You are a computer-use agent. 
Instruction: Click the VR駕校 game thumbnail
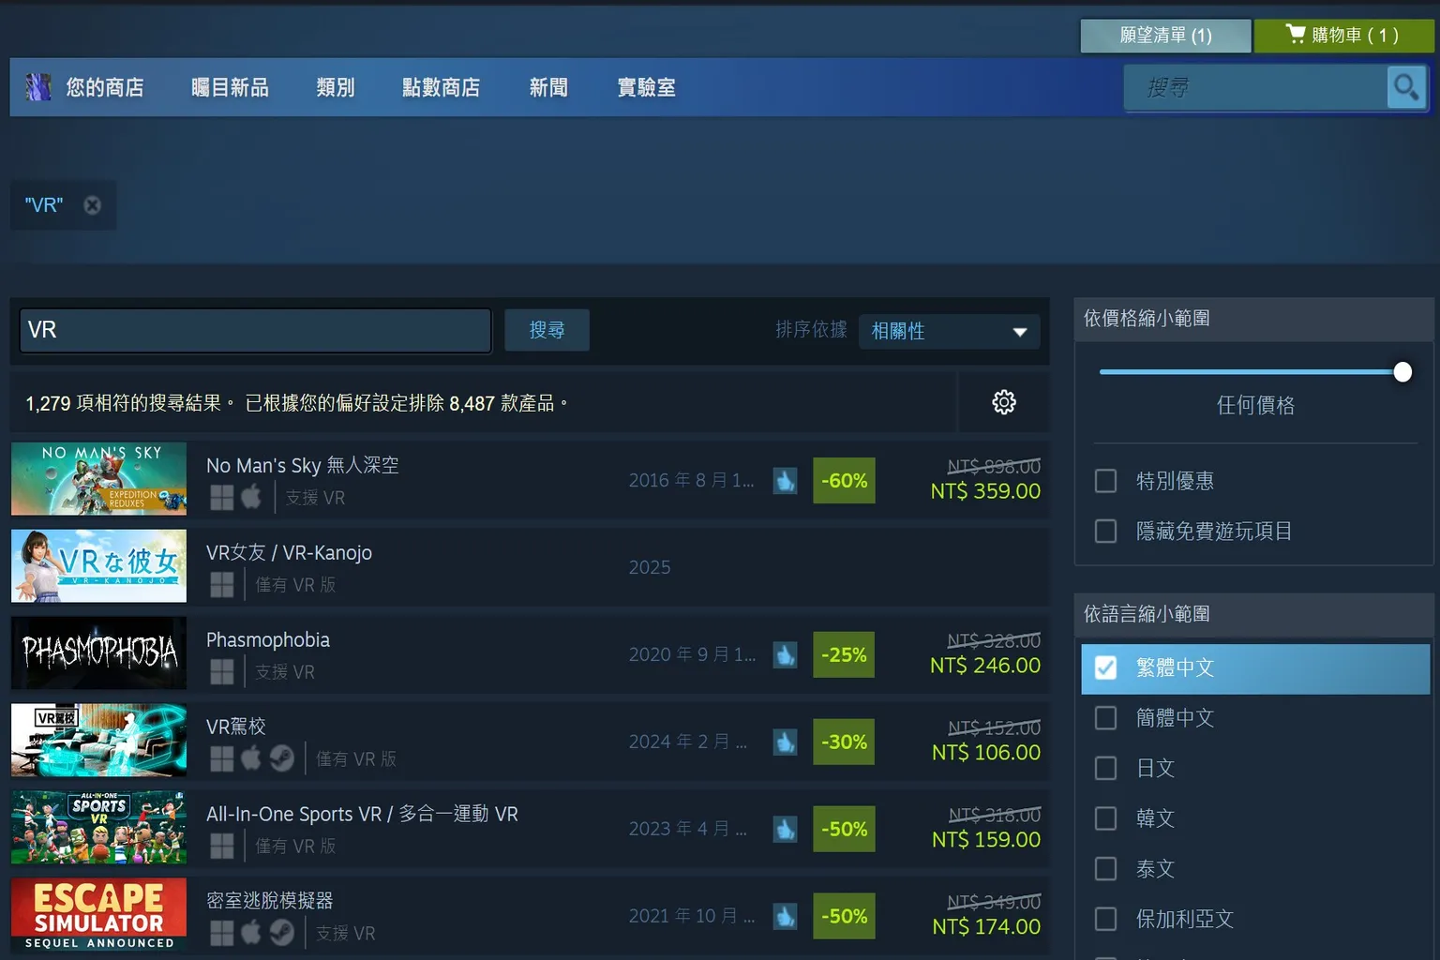(98, 741)
